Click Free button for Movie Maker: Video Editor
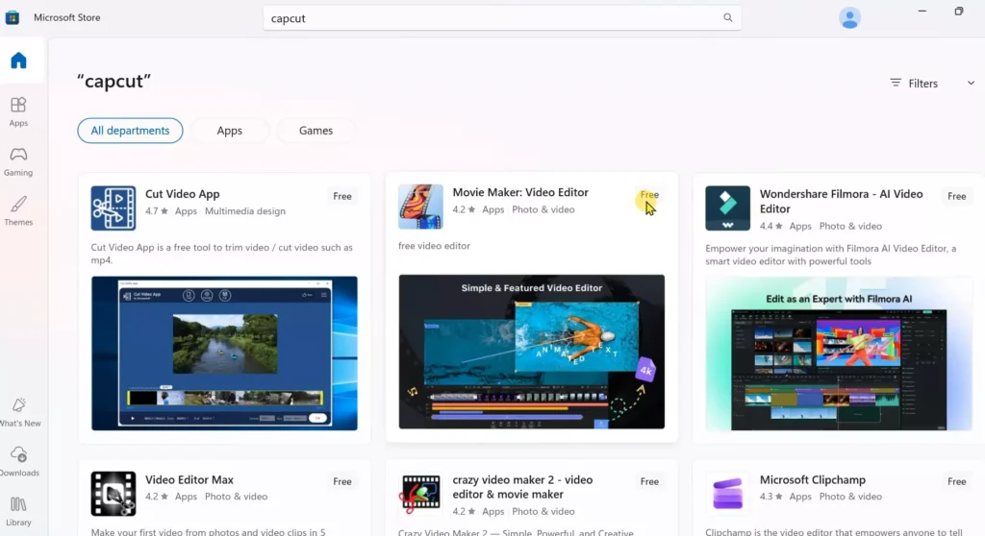The height and width of the screenshot is (536, 985). [x=649, y=195]
